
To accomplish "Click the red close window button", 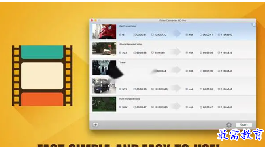I will pos(92,21).
